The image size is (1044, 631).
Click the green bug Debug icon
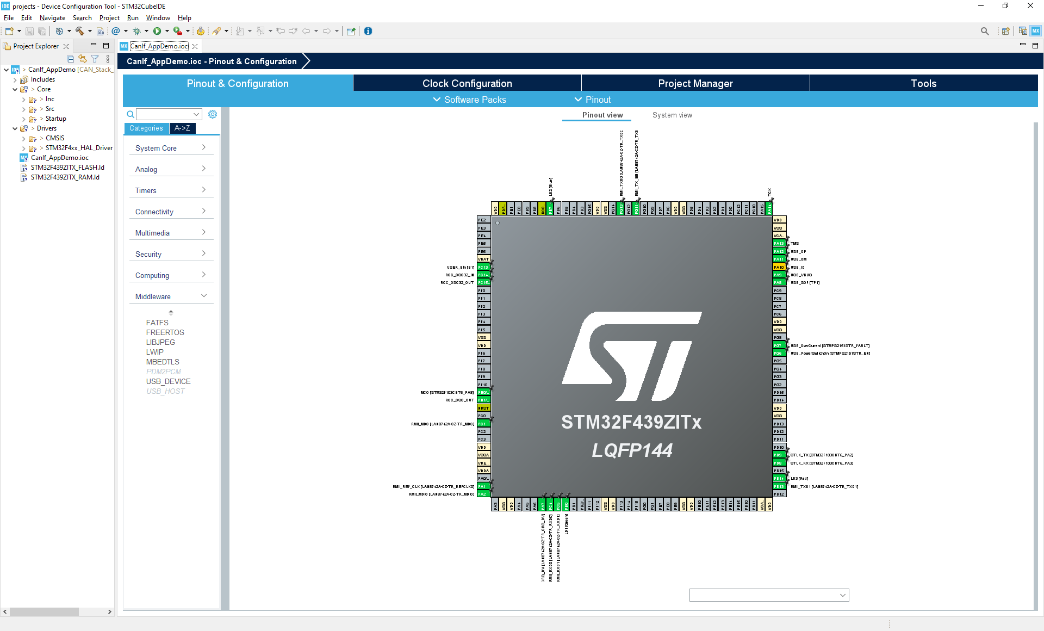(137, 31)
